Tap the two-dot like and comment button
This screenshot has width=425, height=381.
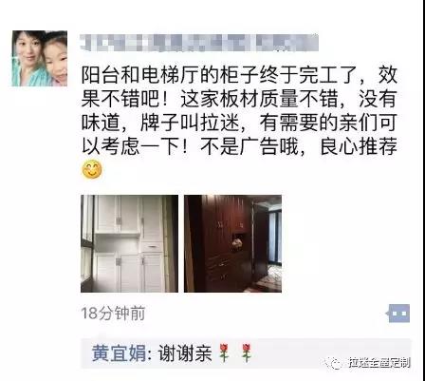[x=399, y=314]
